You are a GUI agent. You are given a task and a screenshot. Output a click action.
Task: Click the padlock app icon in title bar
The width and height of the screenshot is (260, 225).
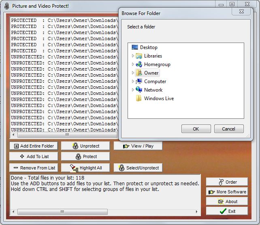pyautogui.click(x=6, y=6)
